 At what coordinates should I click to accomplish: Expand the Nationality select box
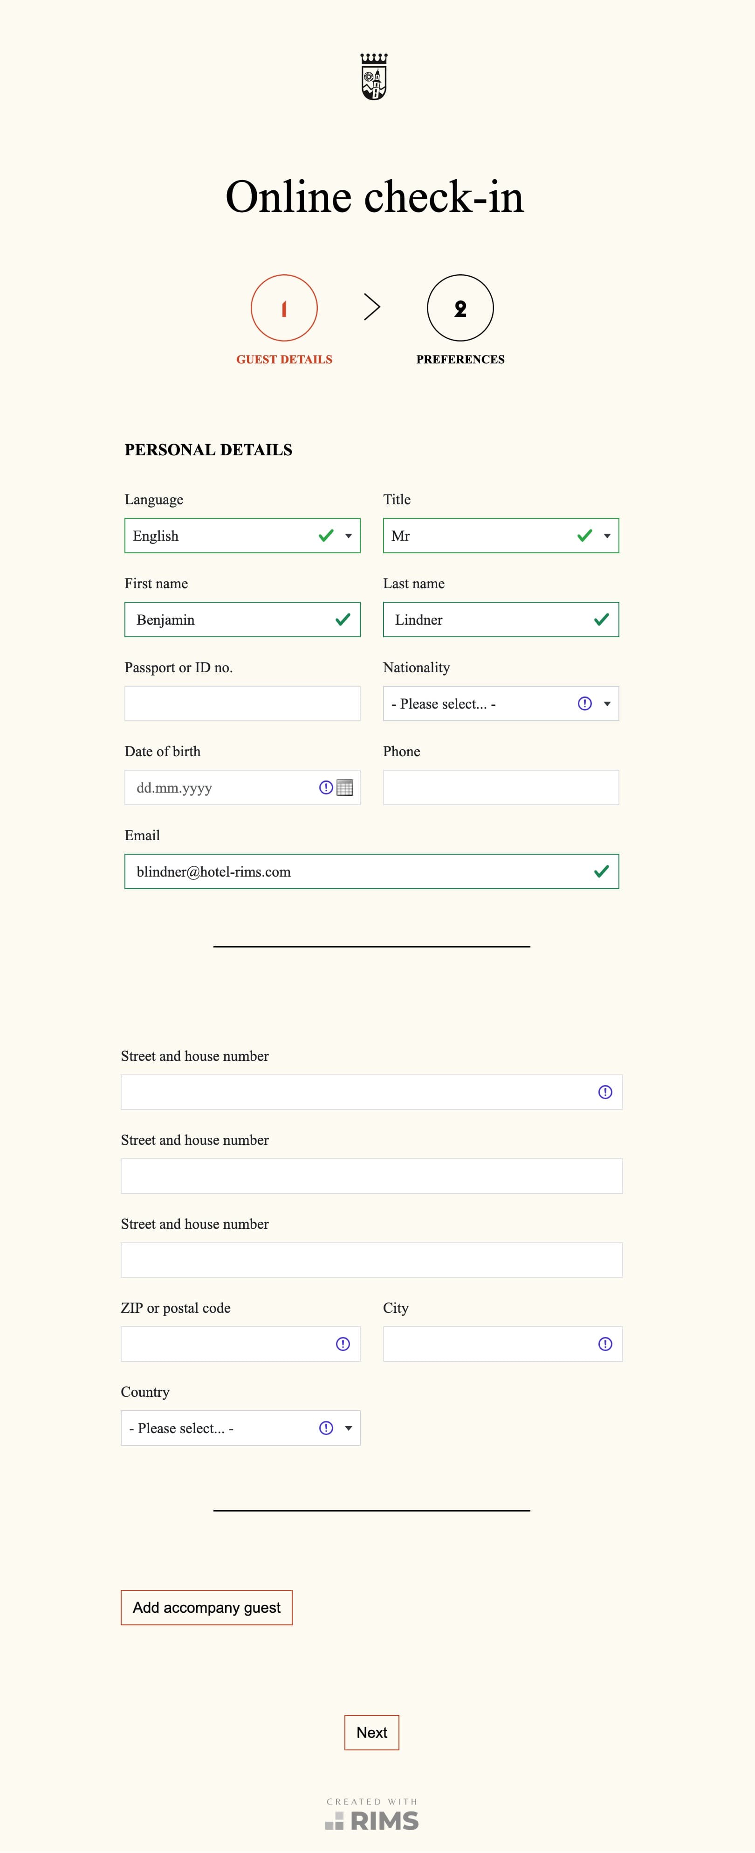click(x=501, y=704)
